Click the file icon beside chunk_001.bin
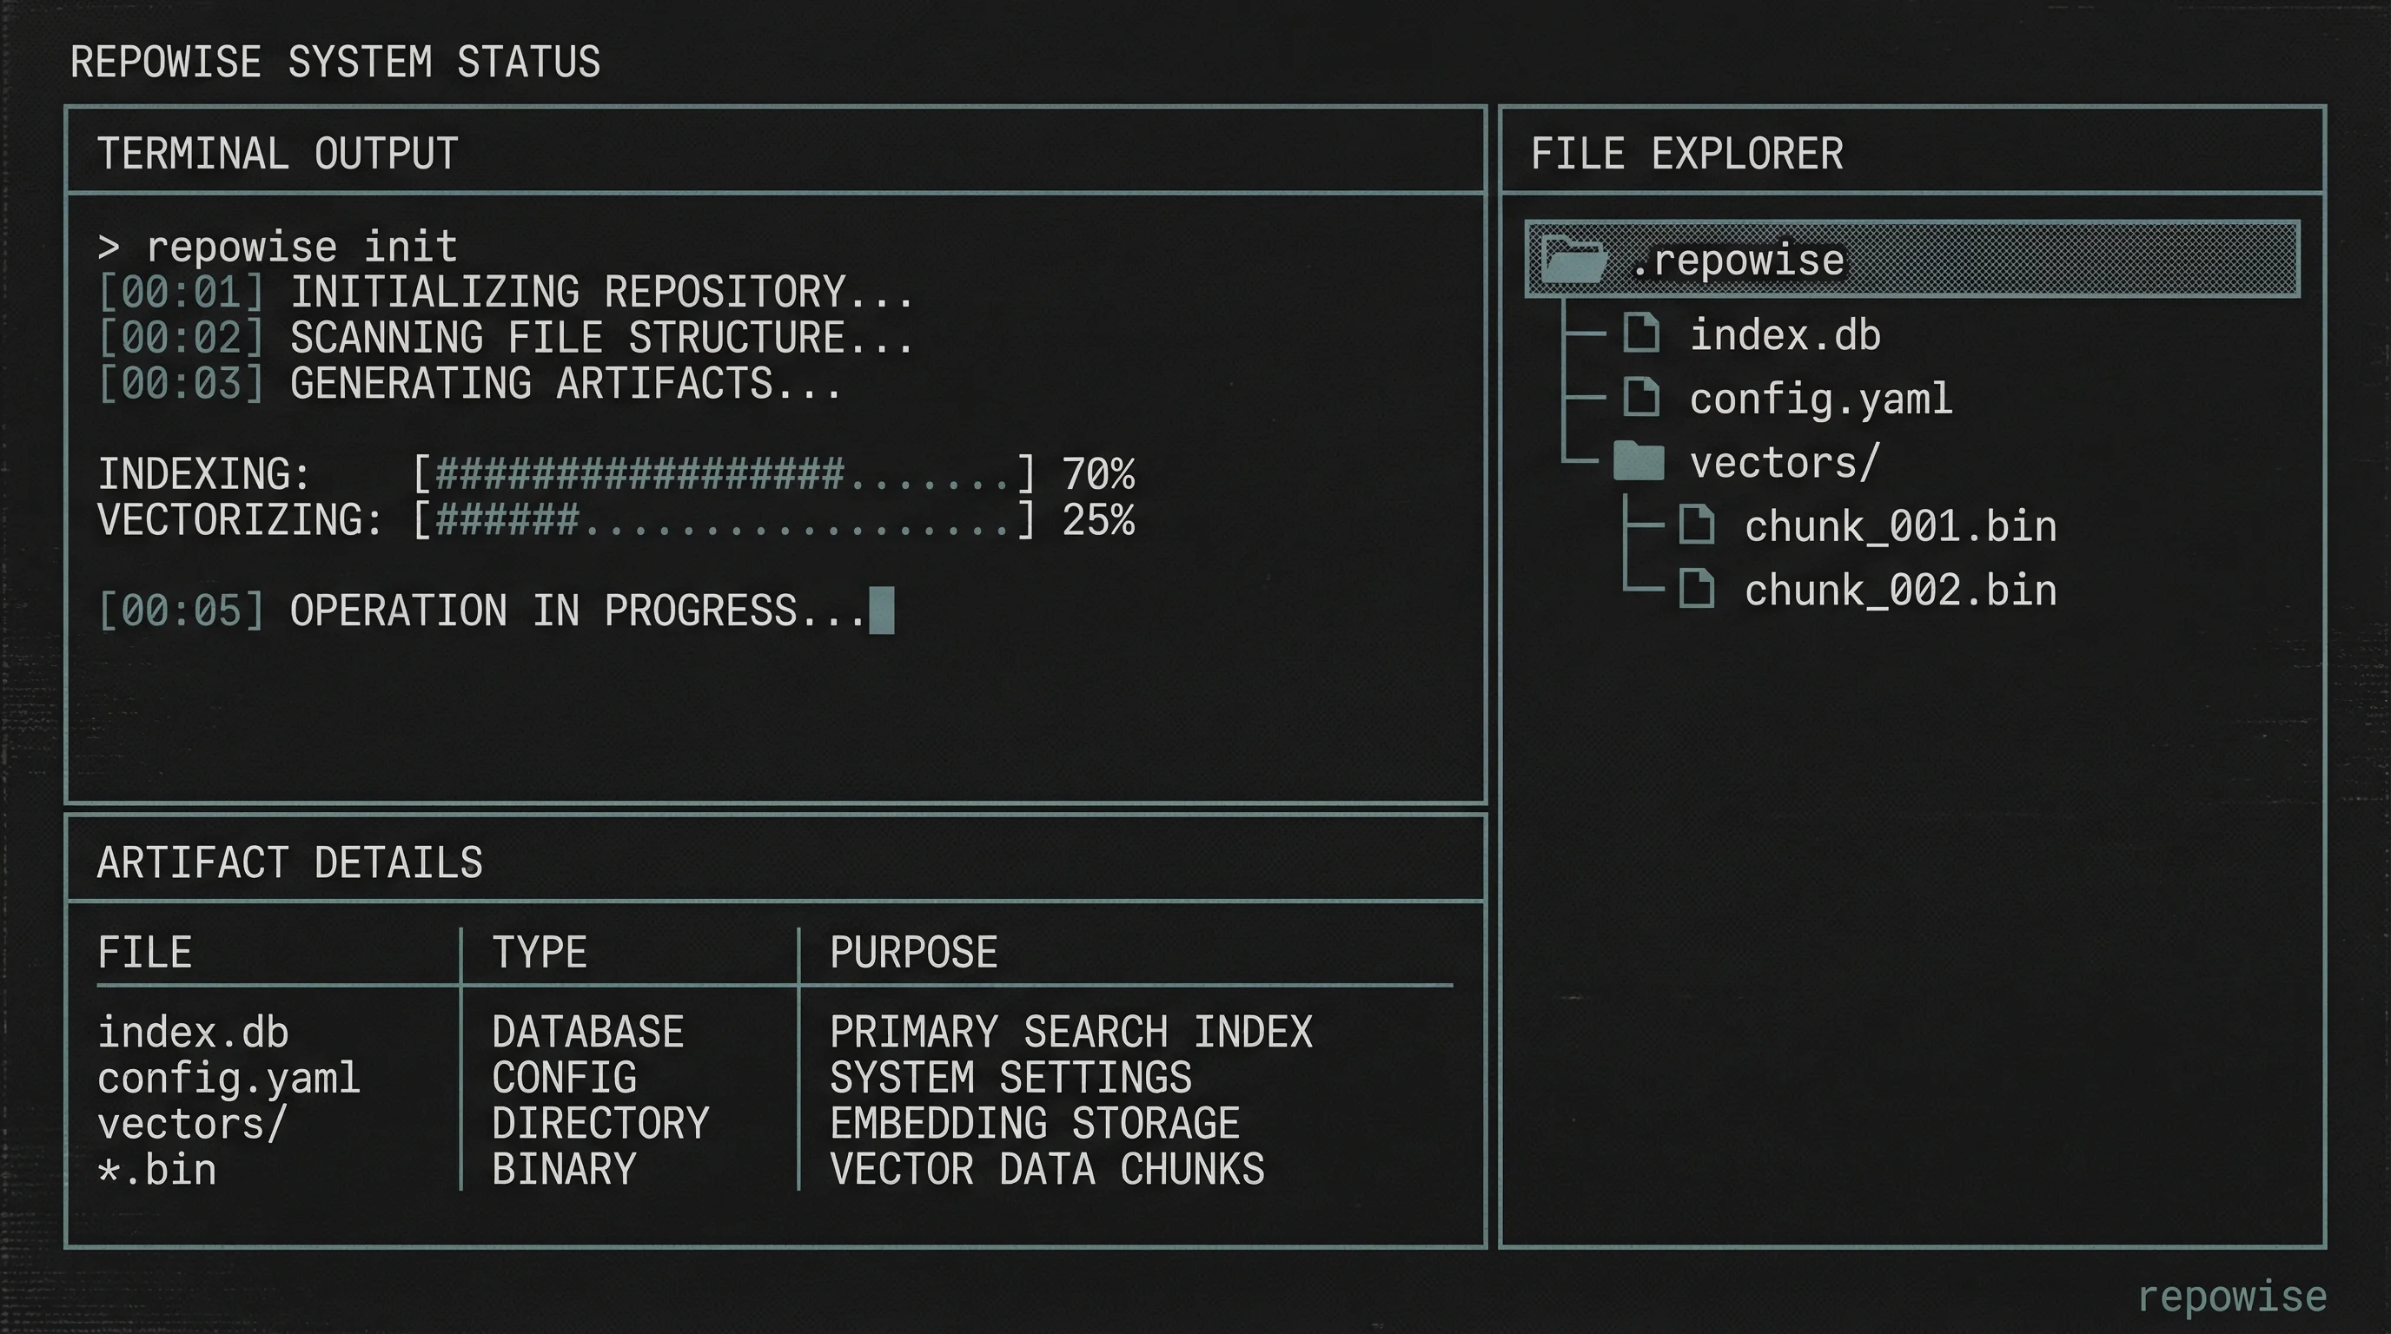 click(1697, 525)
